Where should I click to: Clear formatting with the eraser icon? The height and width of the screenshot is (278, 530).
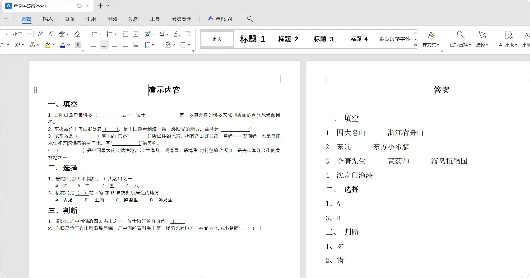(x=76, y=35)
